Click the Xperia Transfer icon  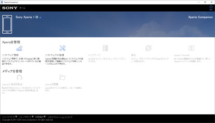pyautogui.click(x=191, y=48)
